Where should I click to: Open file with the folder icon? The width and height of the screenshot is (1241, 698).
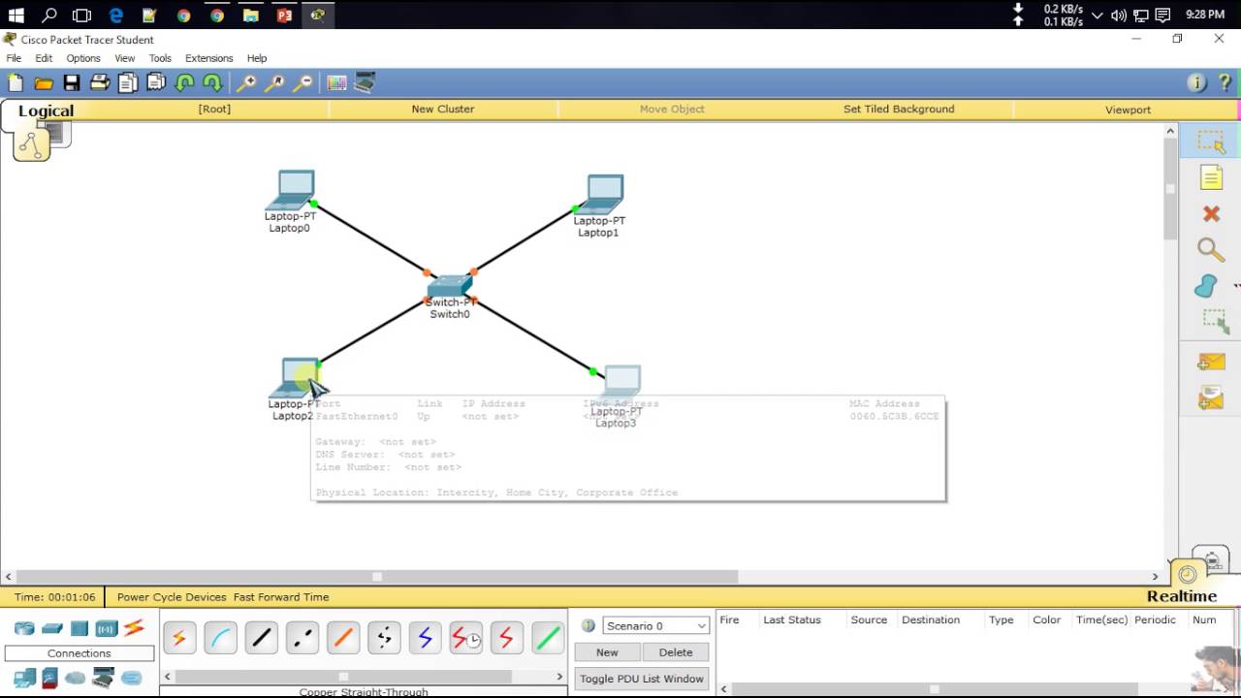44,83
